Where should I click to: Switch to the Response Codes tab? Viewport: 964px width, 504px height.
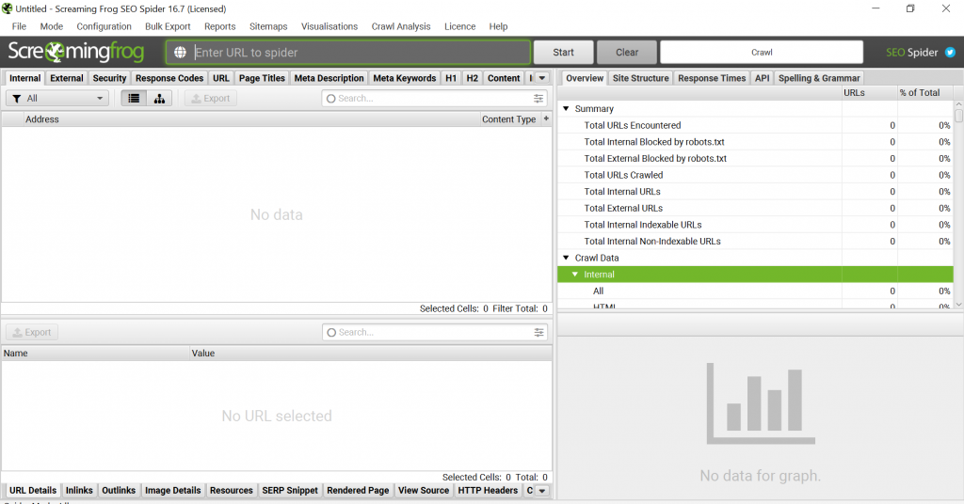click(169, 78)
